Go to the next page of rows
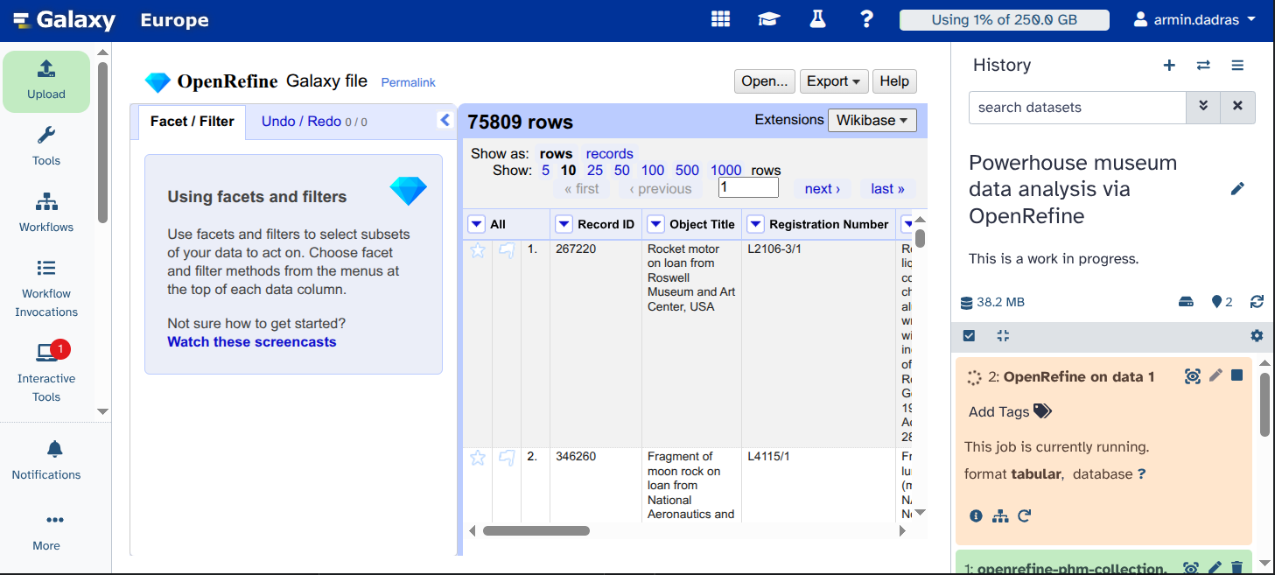The image size is (1275, 575). 822,188
